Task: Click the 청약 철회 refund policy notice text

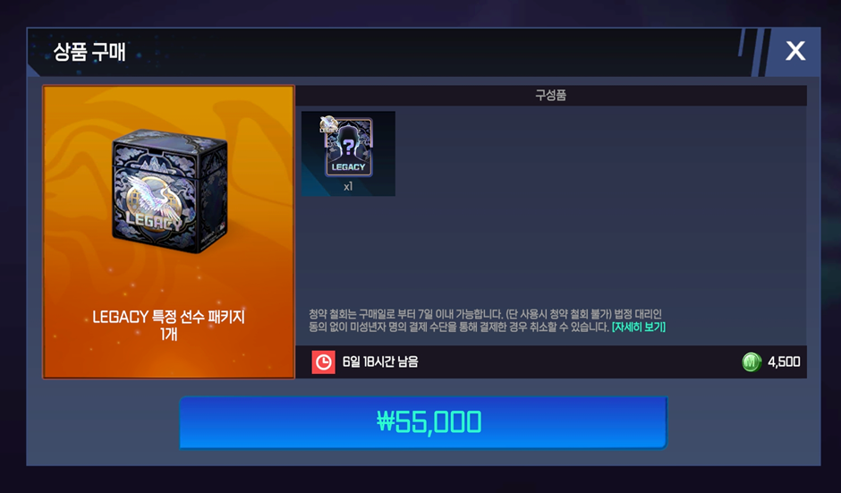Action: (459, 320)
